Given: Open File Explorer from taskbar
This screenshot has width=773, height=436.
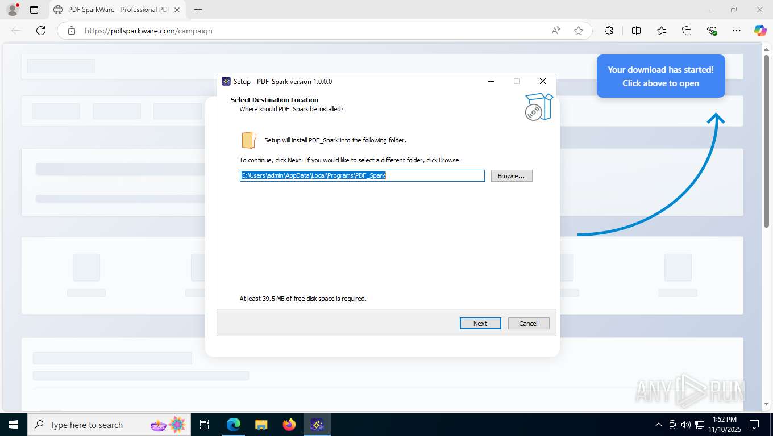Looking at the screenshot, I should click(x=261, y=425).
